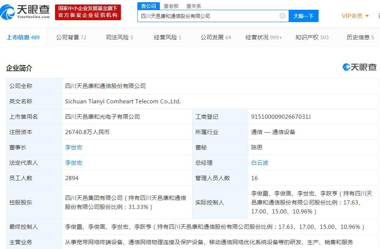Click the 员工人数 label cell
The image size is (380, 249).
34,178
